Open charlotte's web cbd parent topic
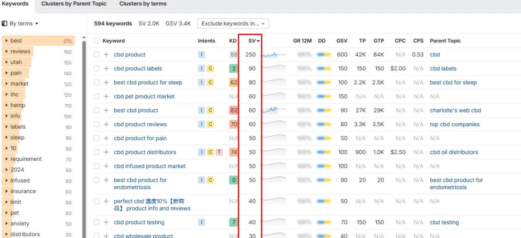The width and height of the screenshot is (521, 238). click(x=455, y=110)
